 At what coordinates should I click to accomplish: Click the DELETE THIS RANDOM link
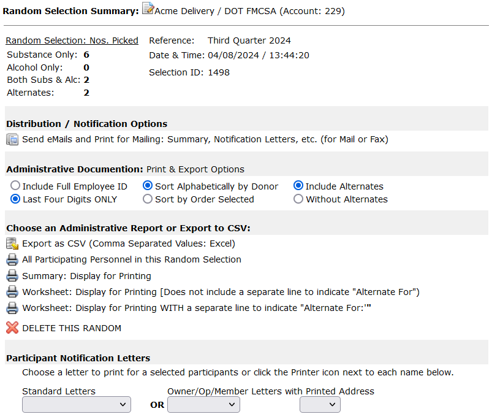click(x=72, y=328)
